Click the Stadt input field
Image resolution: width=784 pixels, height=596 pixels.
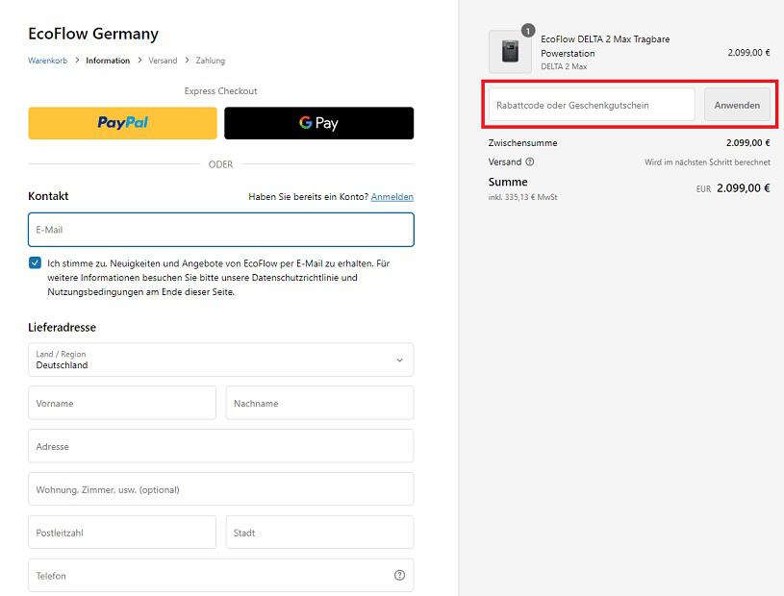(x=319, y=532)
